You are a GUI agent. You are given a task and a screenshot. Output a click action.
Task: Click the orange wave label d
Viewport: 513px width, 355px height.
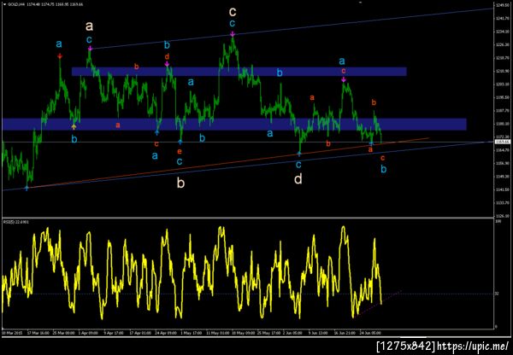point(167,56)
